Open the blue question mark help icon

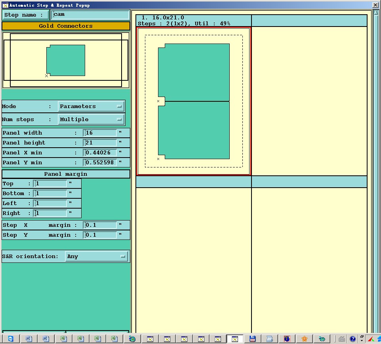[352, 339]
